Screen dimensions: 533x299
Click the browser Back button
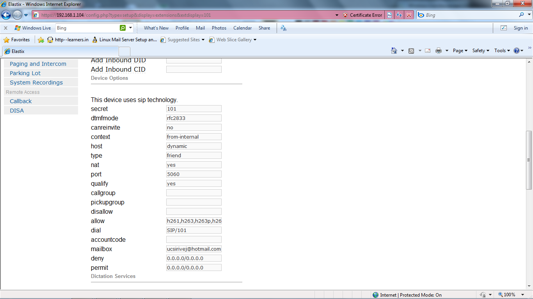[x=6, y=15]
